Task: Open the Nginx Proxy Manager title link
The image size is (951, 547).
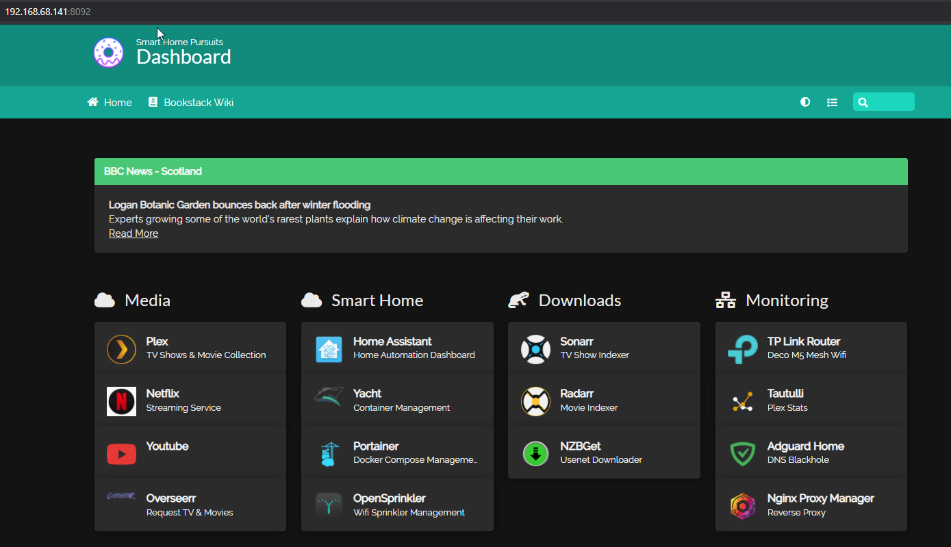Action: pyautogui.click(x=820, y=498)
